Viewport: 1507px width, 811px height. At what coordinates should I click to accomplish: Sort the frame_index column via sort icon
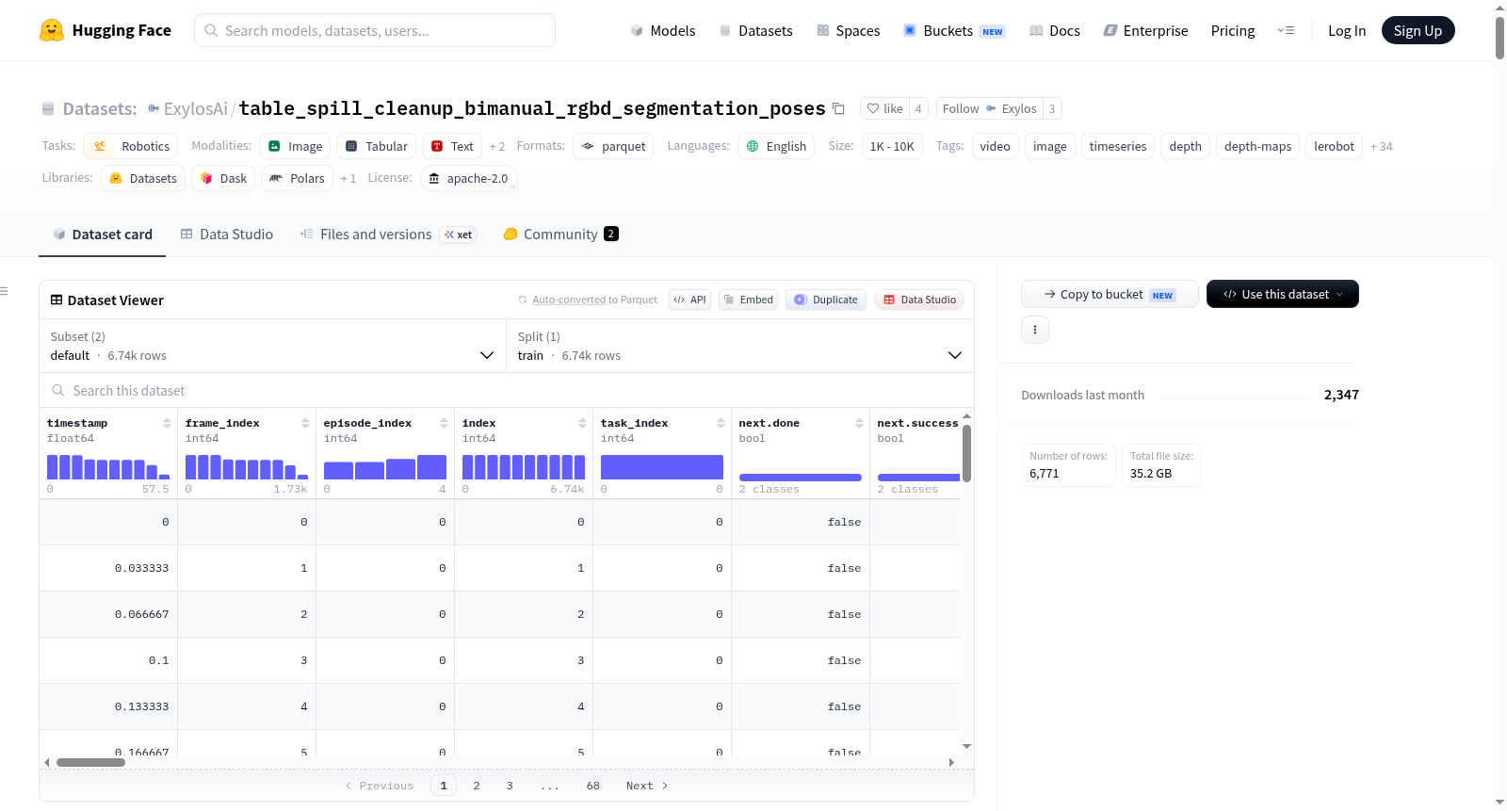[x=305, y=423]
